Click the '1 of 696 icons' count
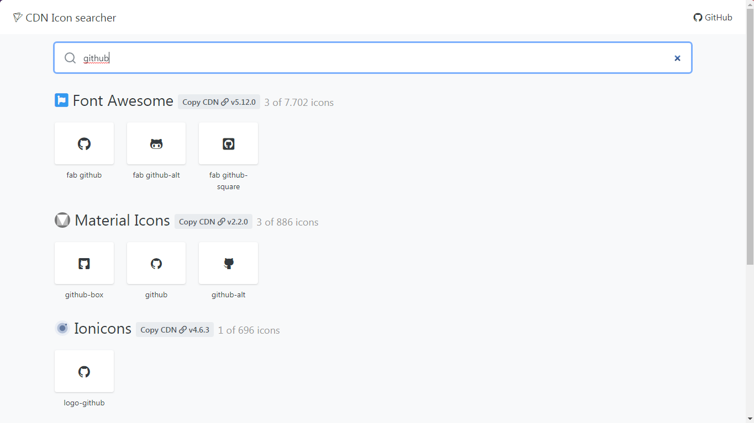The height and width of the screenshot is (423, 754). [x=249, y=330]
